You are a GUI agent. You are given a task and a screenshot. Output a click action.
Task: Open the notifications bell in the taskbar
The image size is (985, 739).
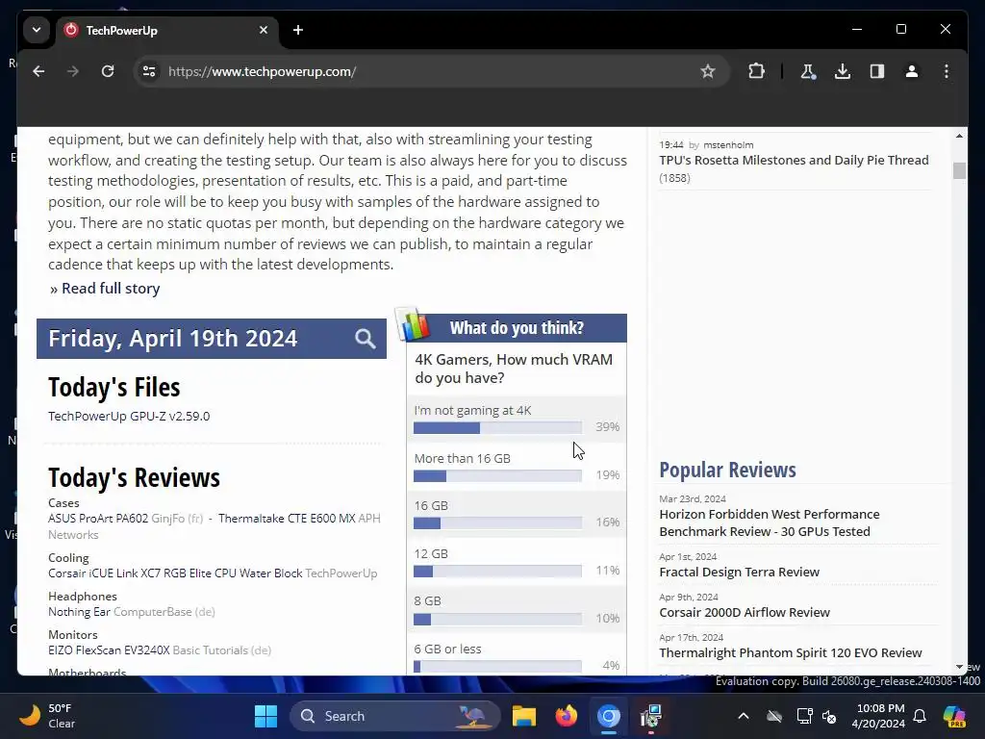pyautogui.click(x=920, y=716)
